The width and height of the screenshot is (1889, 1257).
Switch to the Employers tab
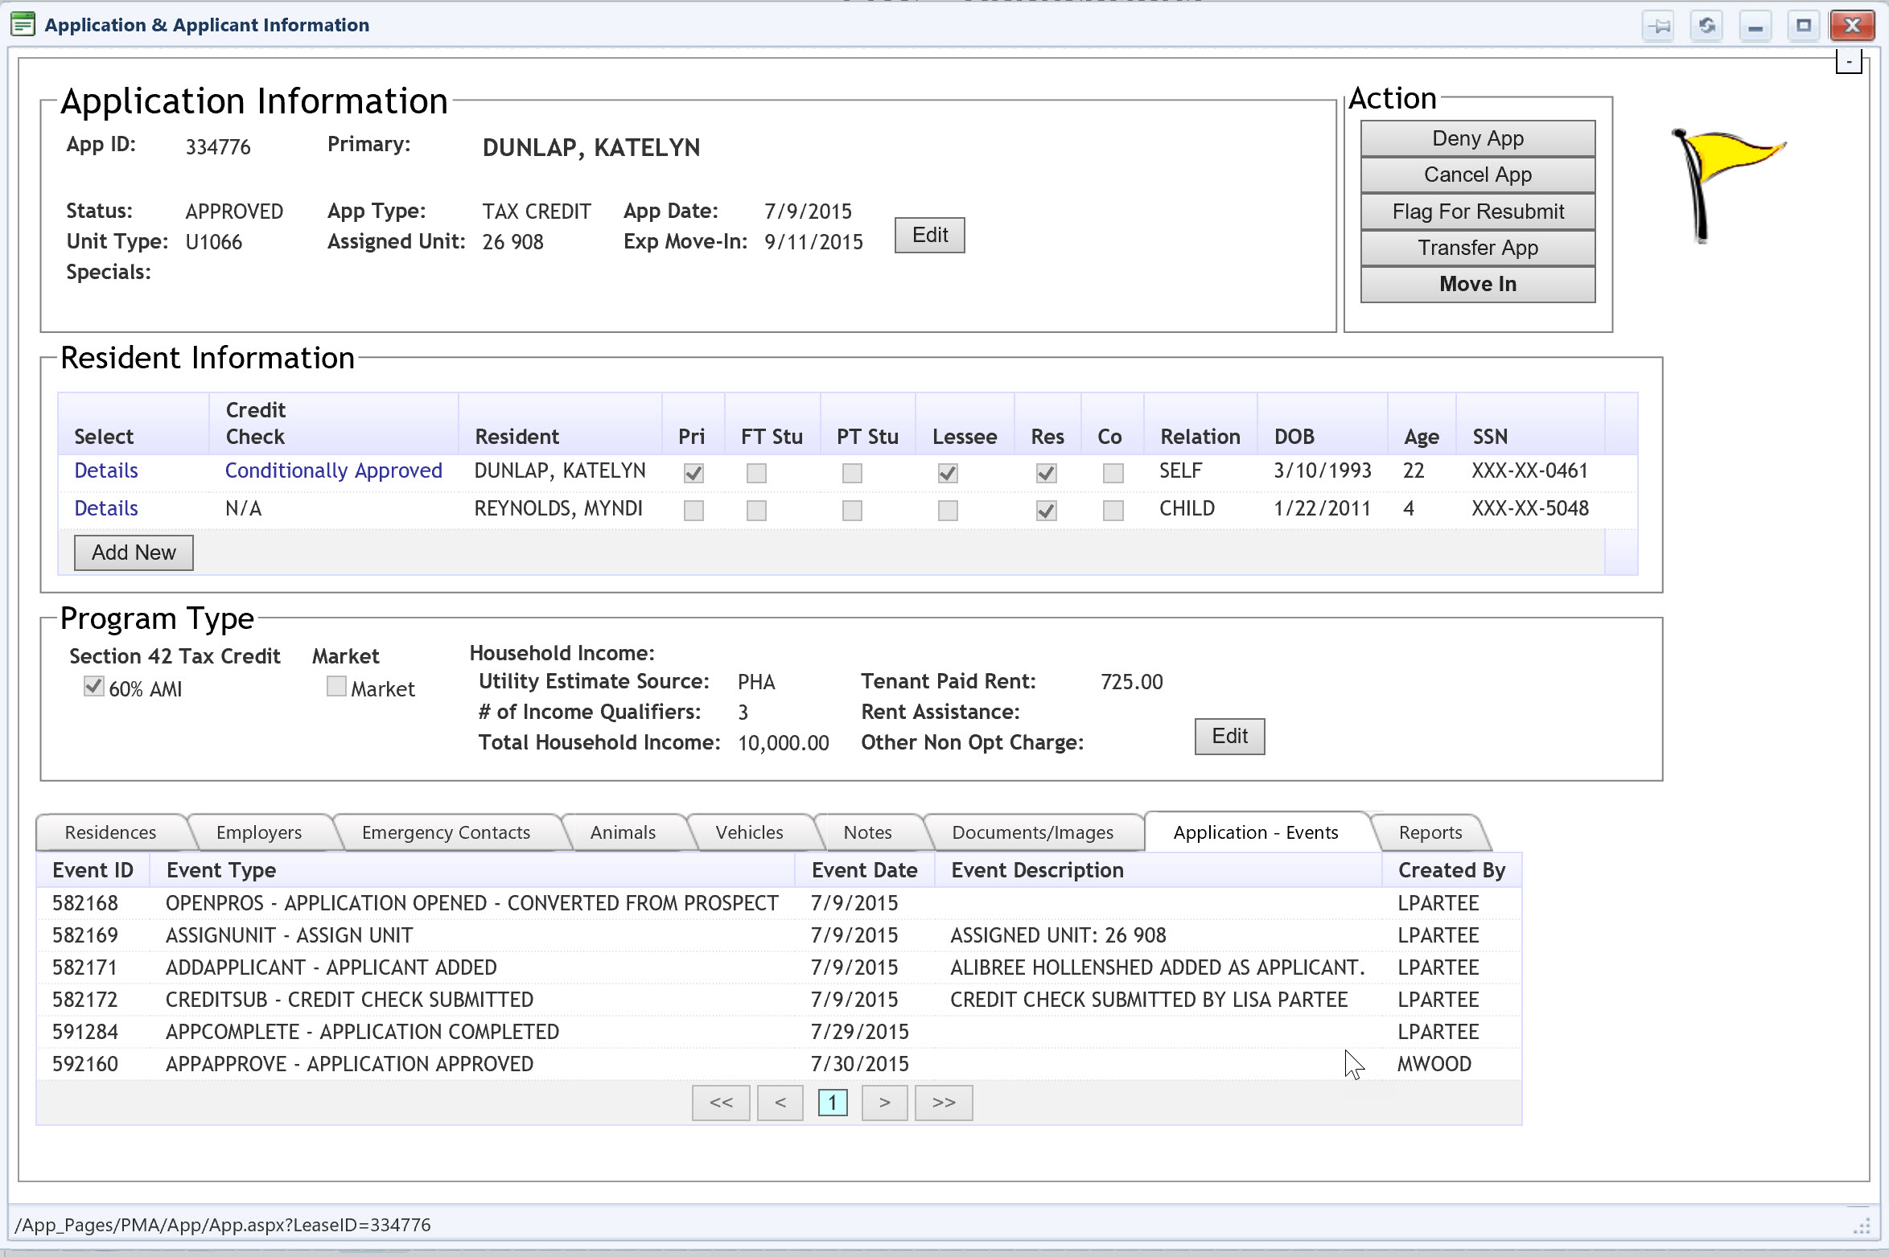[x=258, y=832]
